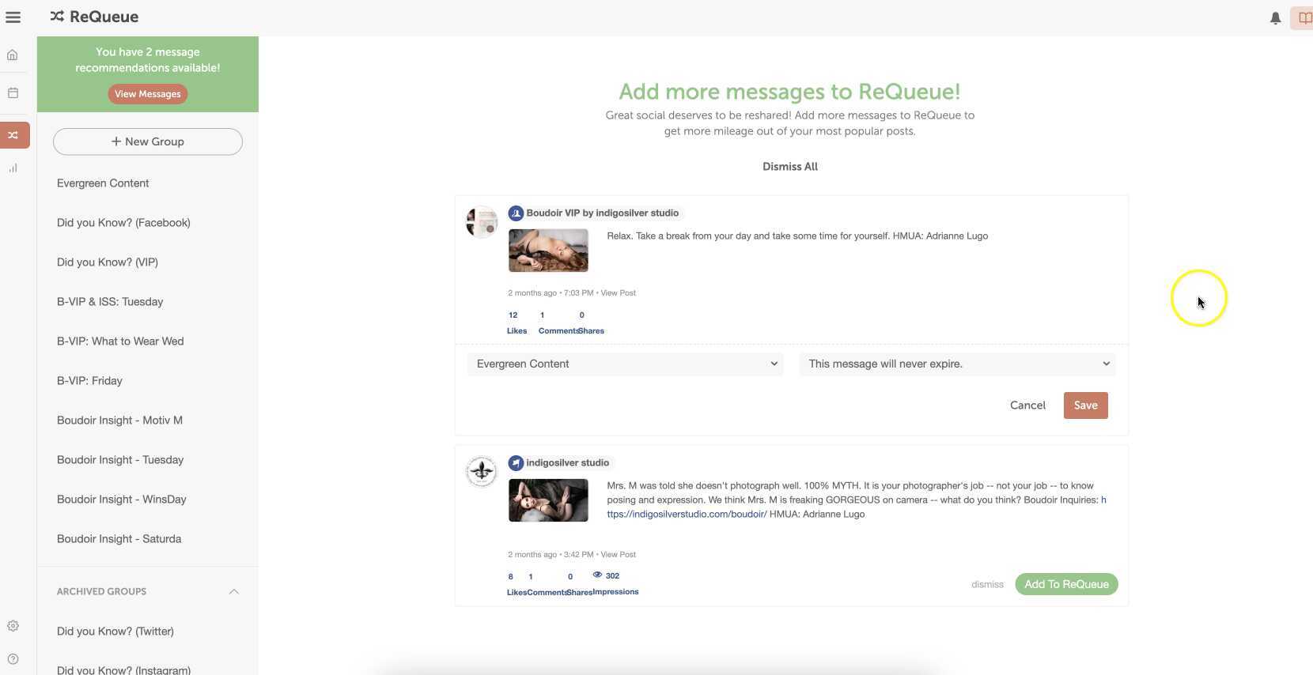1313x675 pixels.
Task: Collapse the Archived Groups section
Action: tap(233, 592)
